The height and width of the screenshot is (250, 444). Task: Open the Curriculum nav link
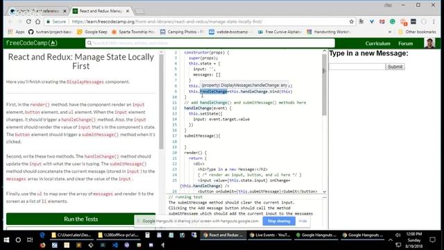tap(377, 43)
